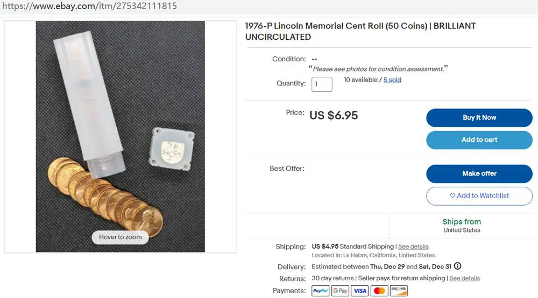Click the Discover card icon
The width and height of the screenshot is (538, 298).
pos(399,291)
